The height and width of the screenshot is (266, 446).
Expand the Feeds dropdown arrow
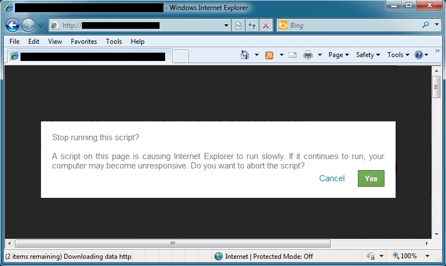[x=281, y=55]
